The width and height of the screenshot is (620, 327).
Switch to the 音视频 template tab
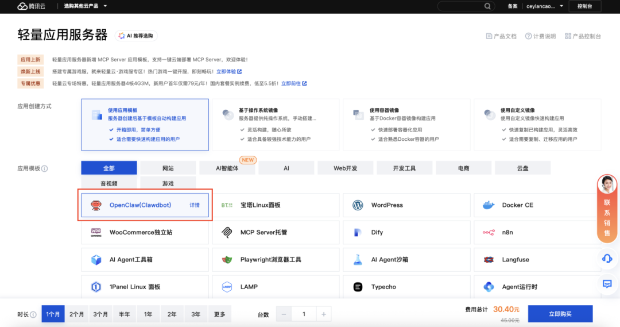pos(109,183)
